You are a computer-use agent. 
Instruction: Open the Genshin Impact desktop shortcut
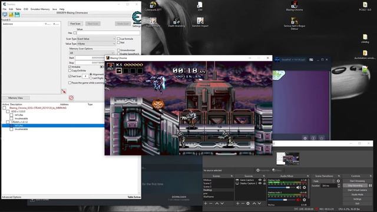coord(200,22)
